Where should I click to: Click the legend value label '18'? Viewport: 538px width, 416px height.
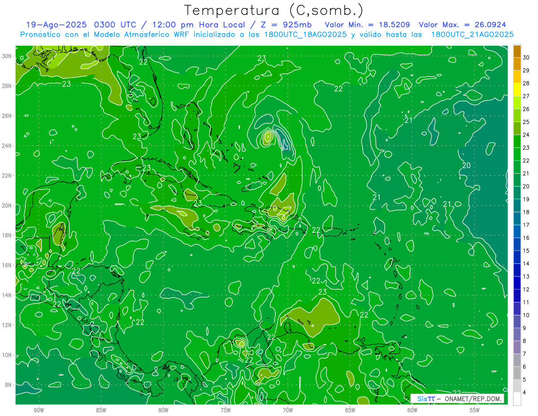[526, 212]
